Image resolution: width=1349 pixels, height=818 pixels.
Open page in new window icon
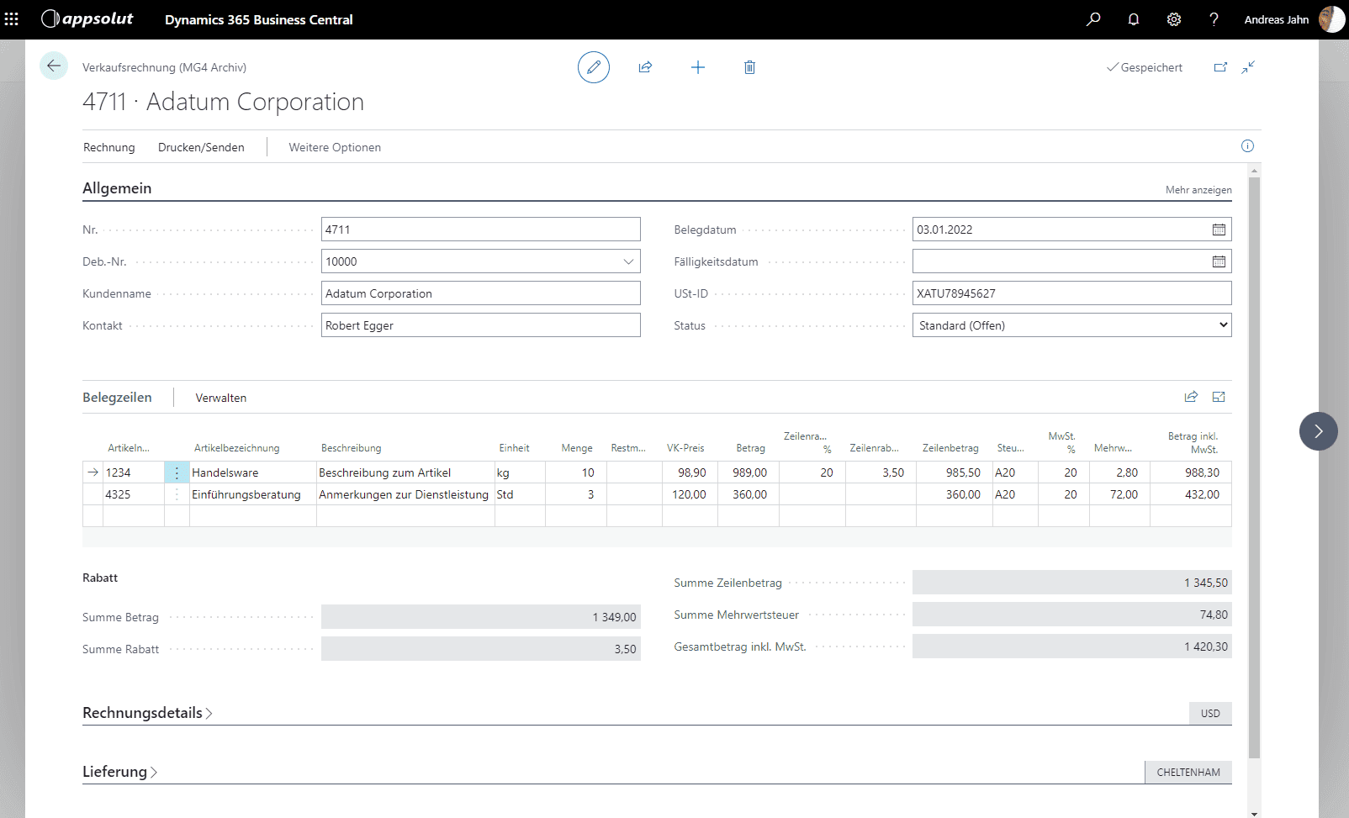click(1220, 67)
